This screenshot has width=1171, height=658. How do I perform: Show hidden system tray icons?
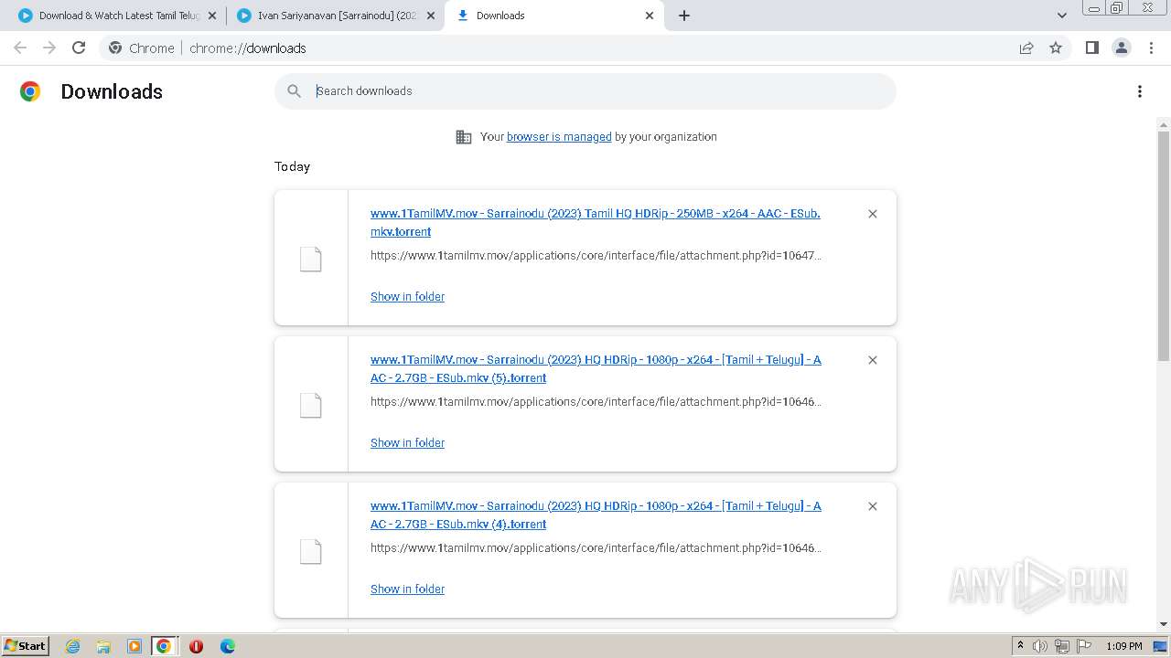[x=1020, y=646]
